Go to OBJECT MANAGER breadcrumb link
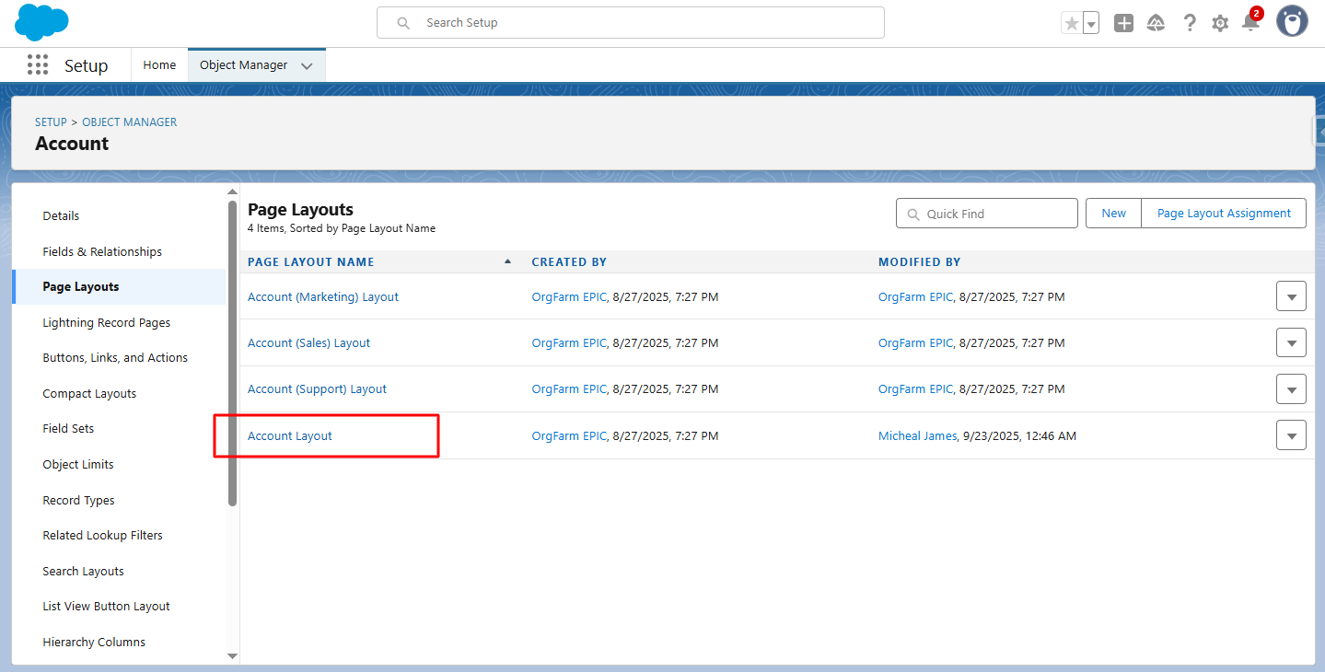 pyautogui.click(x=130, y=122)
